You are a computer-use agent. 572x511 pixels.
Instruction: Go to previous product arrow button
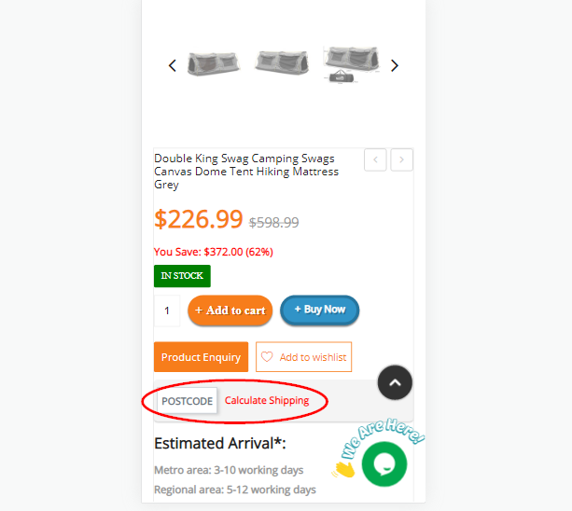(375, 159)
